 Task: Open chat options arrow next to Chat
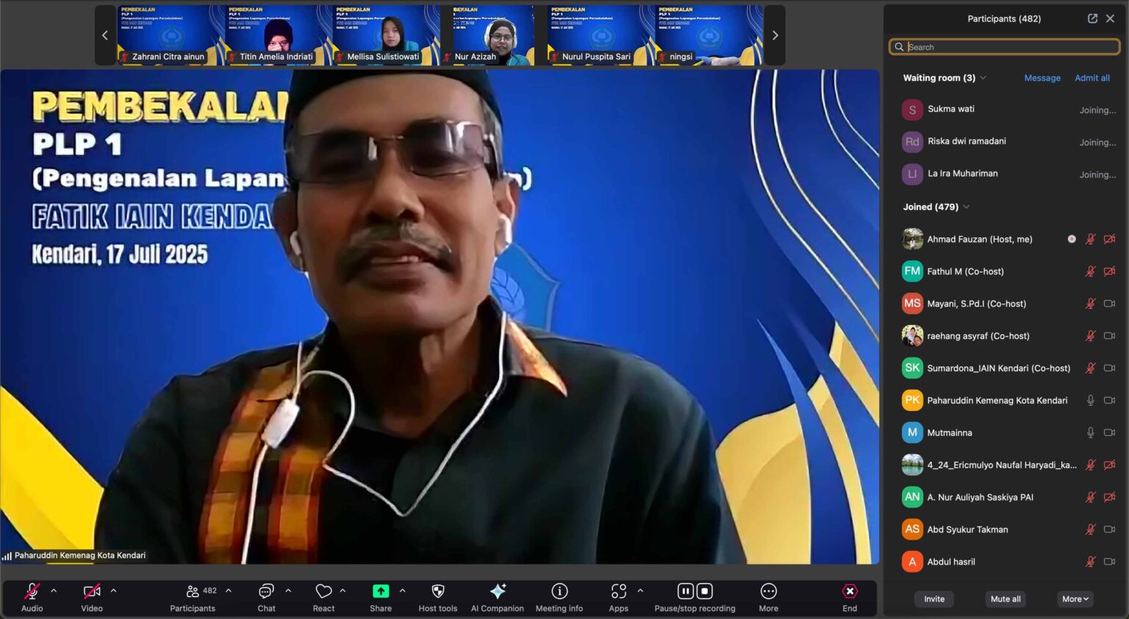point(288,590)
